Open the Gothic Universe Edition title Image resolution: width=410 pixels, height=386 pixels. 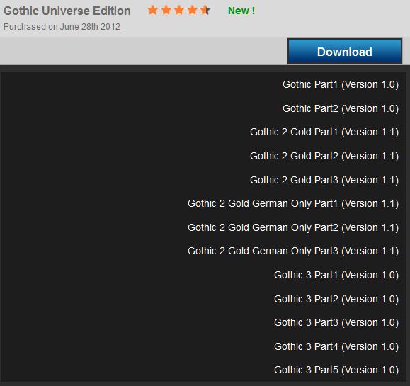tap(67, 11)
